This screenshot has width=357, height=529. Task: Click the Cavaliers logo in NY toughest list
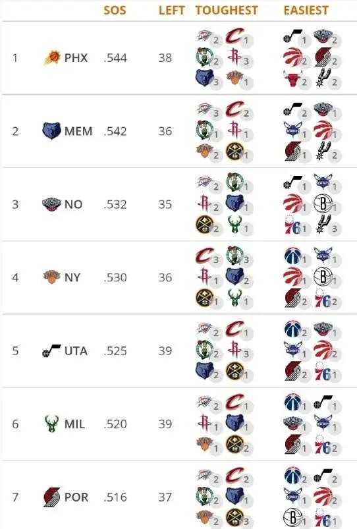click(204, 256)
